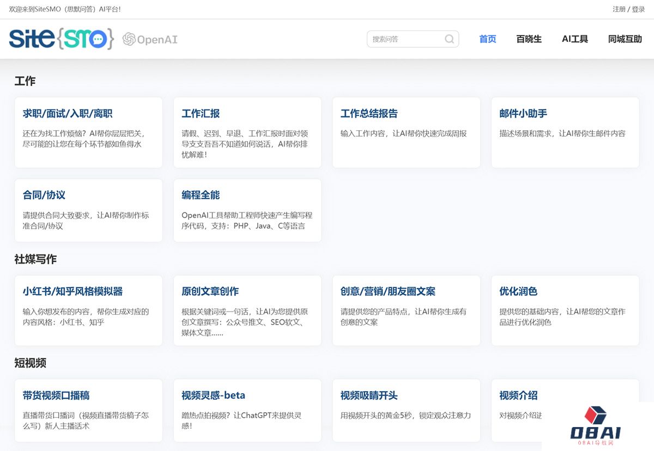Click the 工作 section heading
This screenshot has width=654, height=451.
pyautogui.click(x=25, y=81)
